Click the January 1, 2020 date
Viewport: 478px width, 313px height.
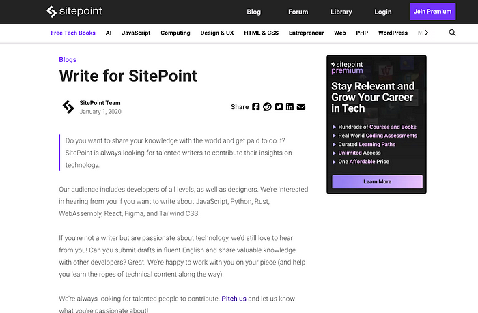[100, 112]
